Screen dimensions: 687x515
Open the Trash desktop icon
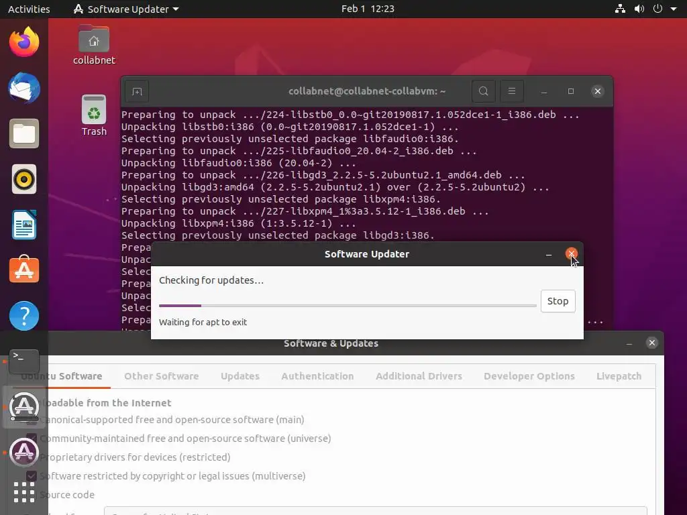pyautogui.click(x=94, y=115)
